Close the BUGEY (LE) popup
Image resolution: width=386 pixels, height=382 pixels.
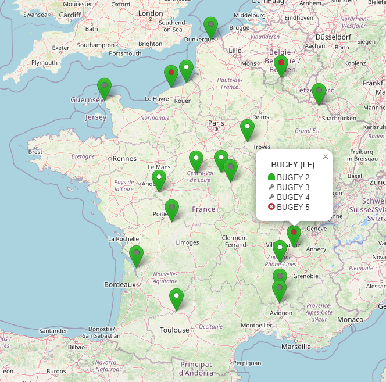tap(326, 156)
